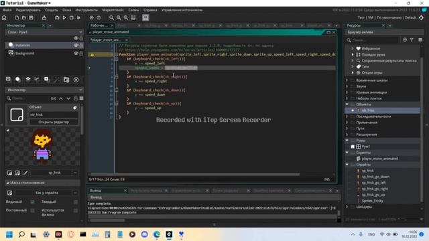Open Discord from taskbar
The height and width of the screenshot is (241, 429).
[x=145, y=234]
